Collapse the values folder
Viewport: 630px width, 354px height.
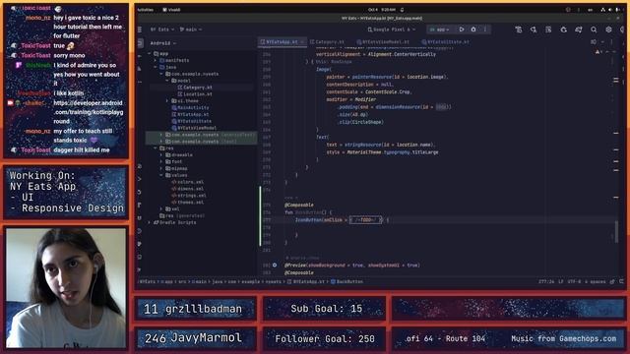pyautogui.click(x=161, y=175)
